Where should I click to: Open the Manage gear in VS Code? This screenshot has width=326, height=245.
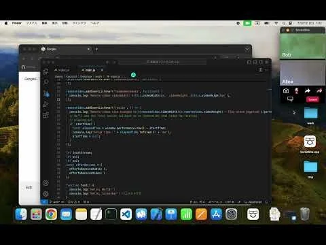coord(46,194)
